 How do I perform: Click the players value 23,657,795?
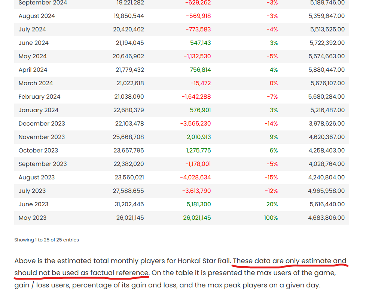[x=129, y=151]
